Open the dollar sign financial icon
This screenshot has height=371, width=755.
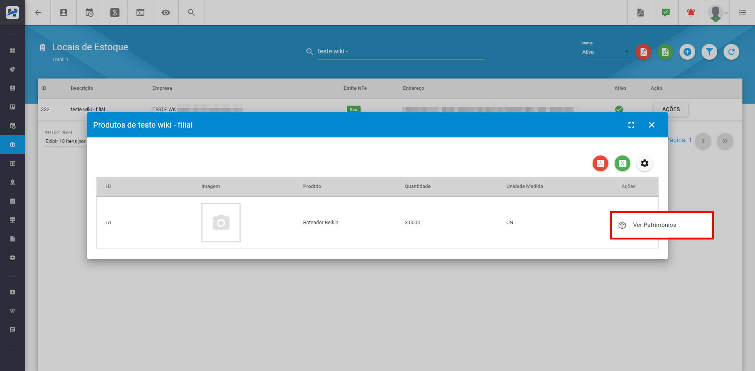click(x=115, y=13)
